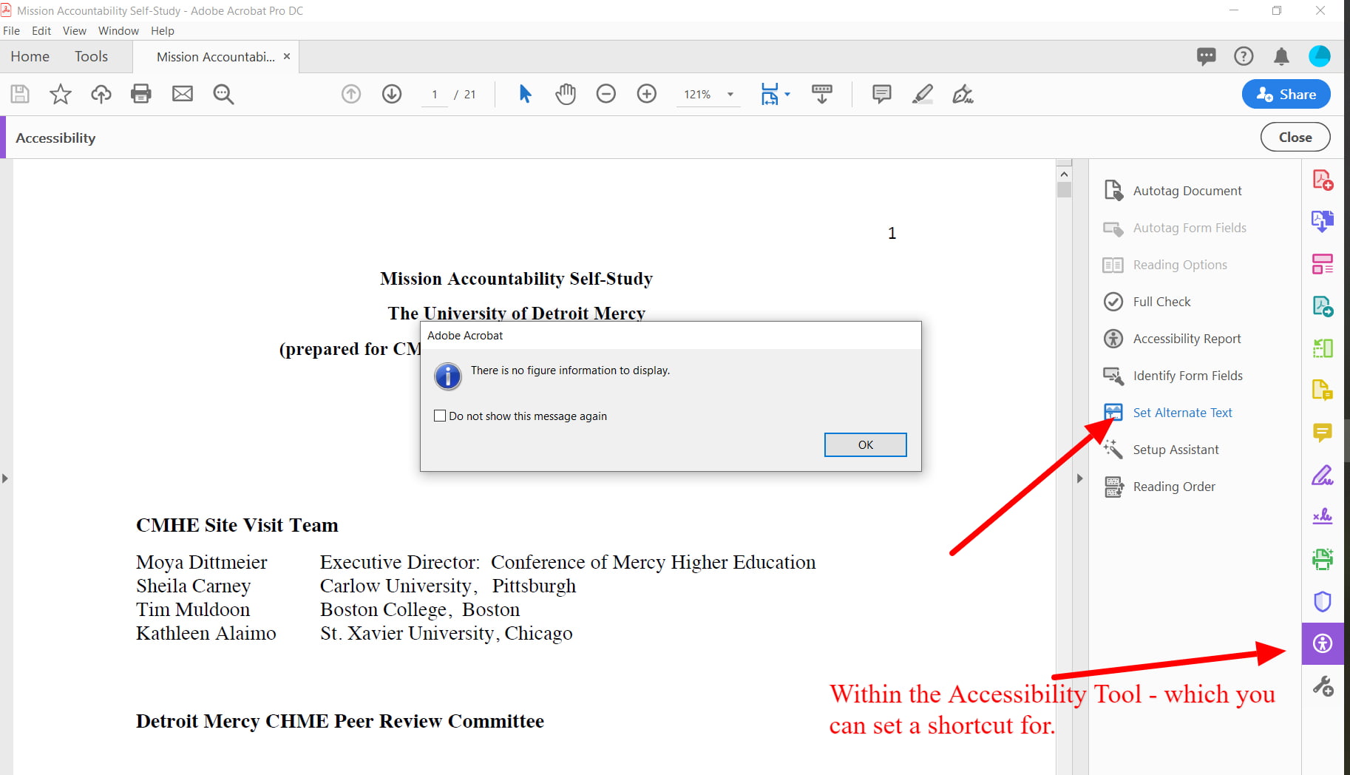Click the upload to cloud icon
The width and height of the screenshot is (1350, 775).
point(101,94)
